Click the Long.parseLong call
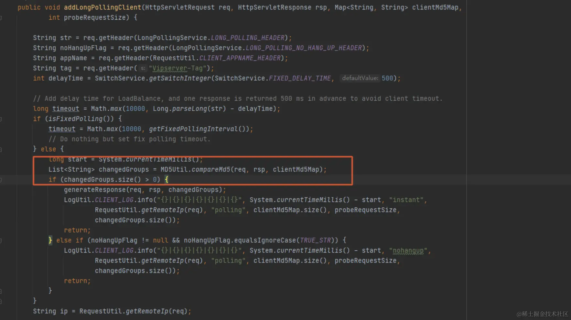This screenshot has width=571, height=320. [189, 109]
